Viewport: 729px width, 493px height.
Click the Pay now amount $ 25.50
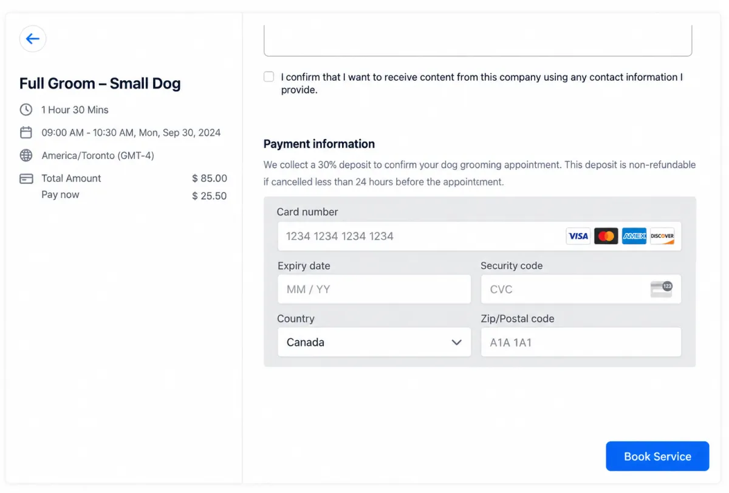point(210,195)
